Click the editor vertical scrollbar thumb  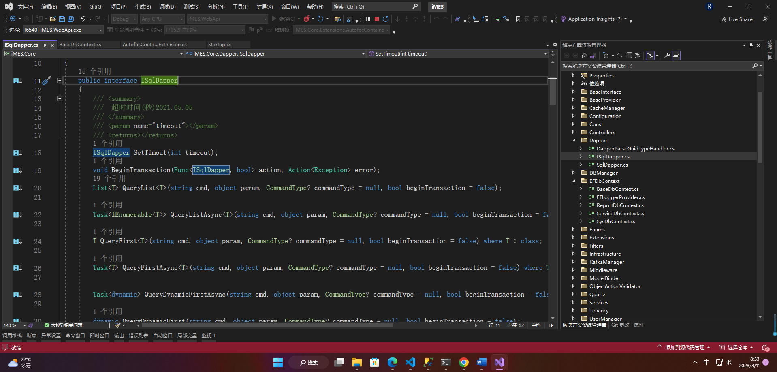[553, 91]
